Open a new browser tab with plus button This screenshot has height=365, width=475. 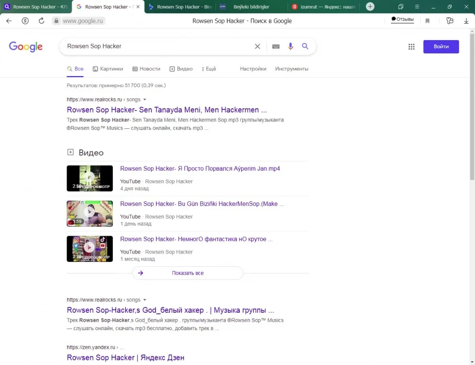(370, 7)
